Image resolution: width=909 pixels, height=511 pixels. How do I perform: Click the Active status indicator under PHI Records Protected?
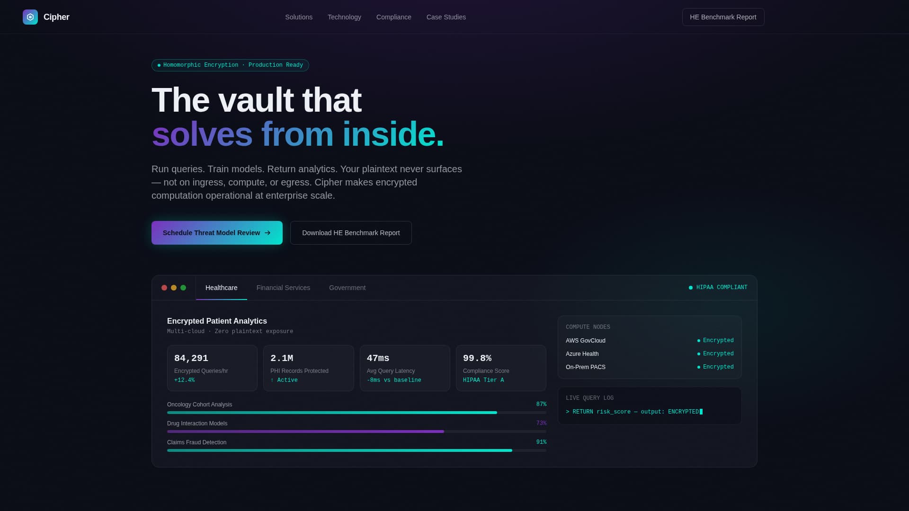pos(285,380)
